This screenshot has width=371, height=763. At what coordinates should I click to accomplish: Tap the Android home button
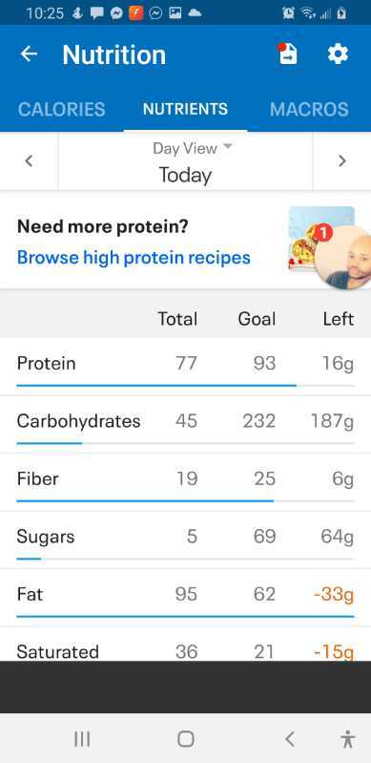click(186, 739)
